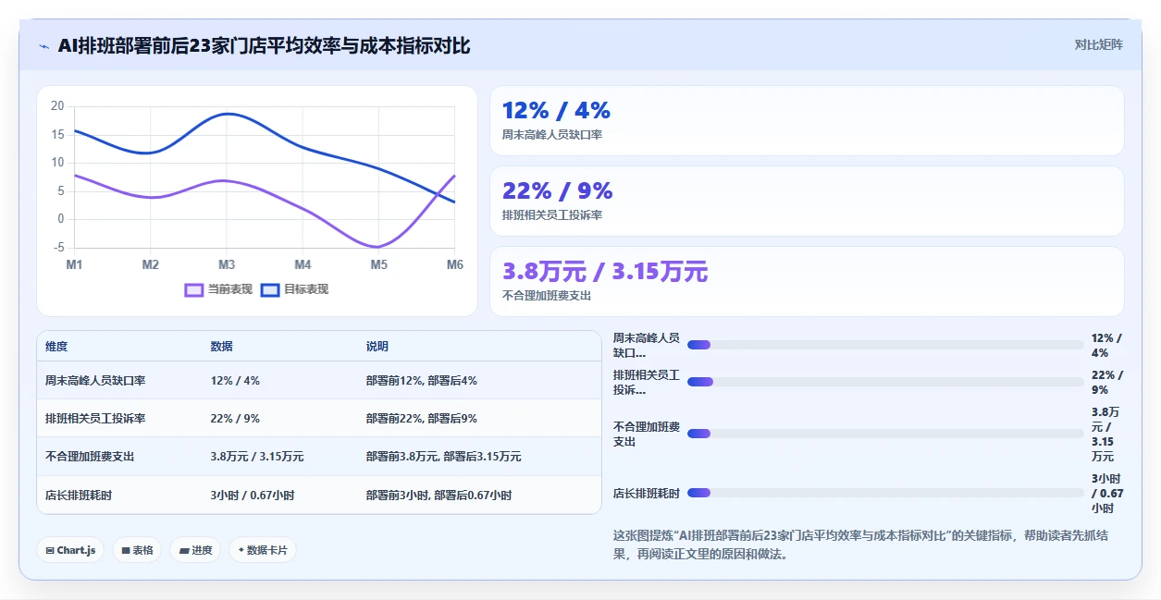Click the 不合理加班费支出 progress bar
The height and width of the screenshot is (600, 1161).
coord(885,434)
